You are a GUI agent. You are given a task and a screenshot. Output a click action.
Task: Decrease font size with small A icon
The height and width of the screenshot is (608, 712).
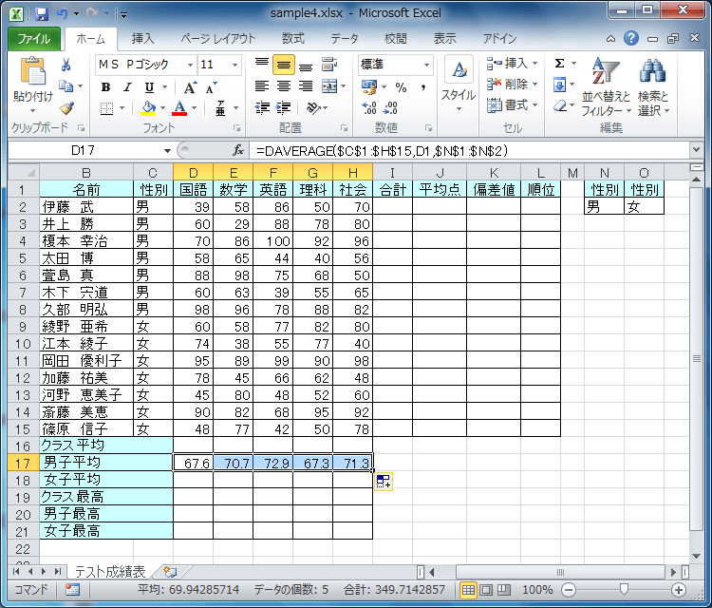click(x=211, y=87)
